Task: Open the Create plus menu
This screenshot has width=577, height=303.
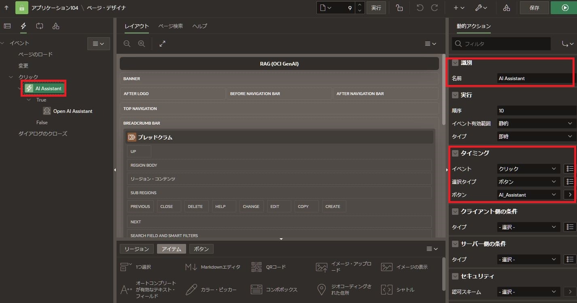Action: click(459, 8)
